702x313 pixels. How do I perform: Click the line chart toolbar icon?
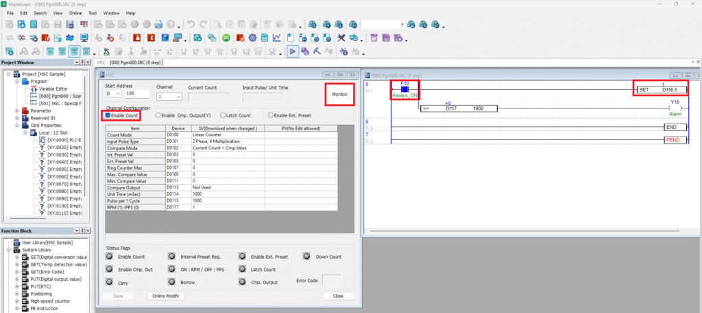[x=276, y=38]
